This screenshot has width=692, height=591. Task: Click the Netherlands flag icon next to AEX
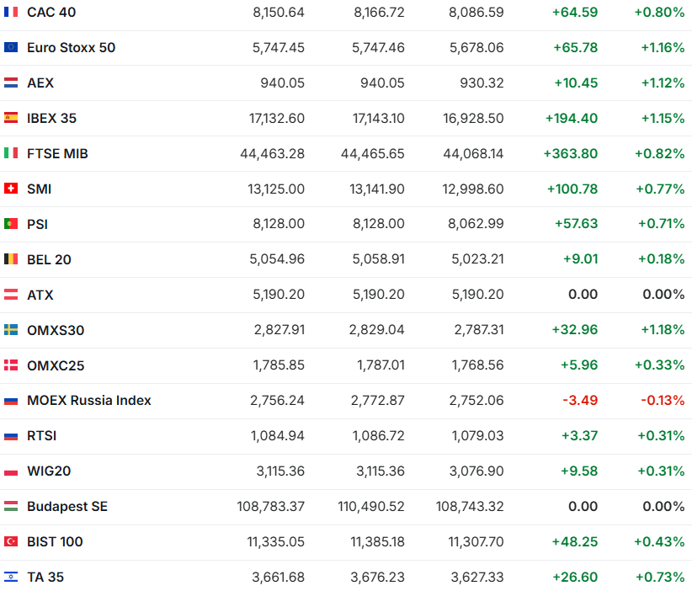11,83
